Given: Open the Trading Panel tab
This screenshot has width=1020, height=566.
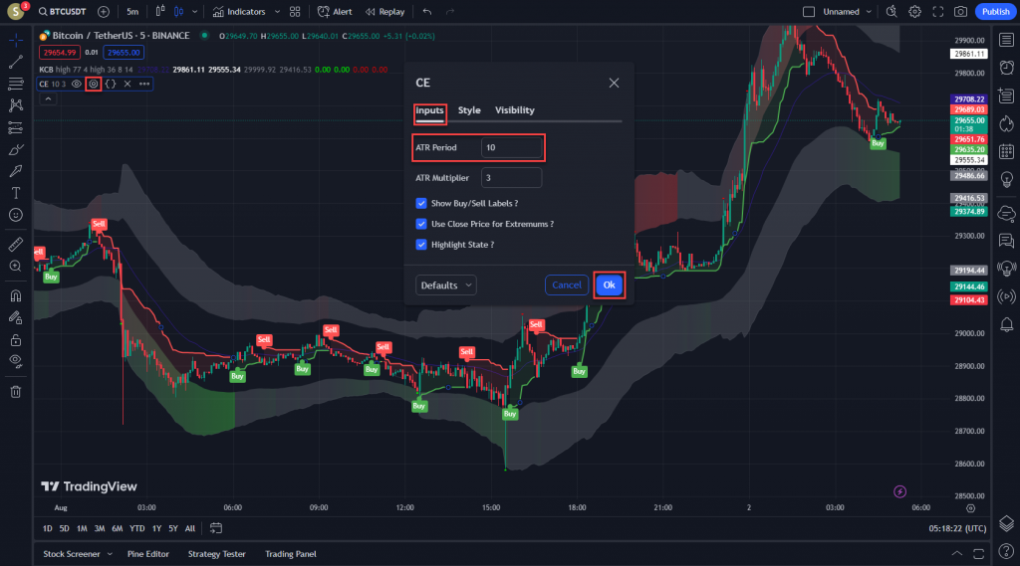Looking at the screenshot, I should [291, 554].
